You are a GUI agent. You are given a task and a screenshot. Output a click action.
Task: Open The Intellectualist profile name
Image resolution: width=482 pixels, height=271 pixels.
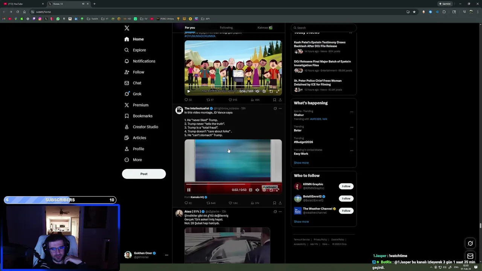pos(197,108)
